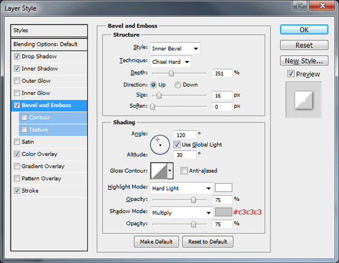Click the OK button
The height and width of the screenshot is (263, 339).
pos(304,29)
